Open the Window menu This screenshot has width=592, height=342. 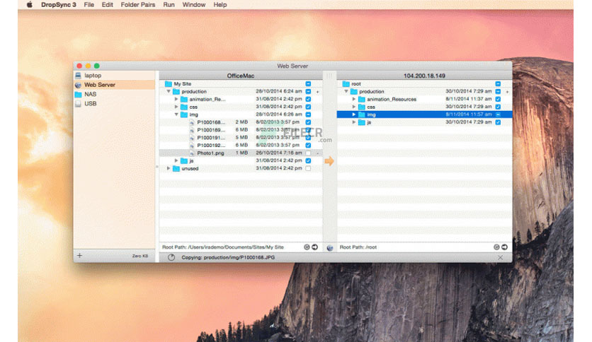[x=194, y=4]
